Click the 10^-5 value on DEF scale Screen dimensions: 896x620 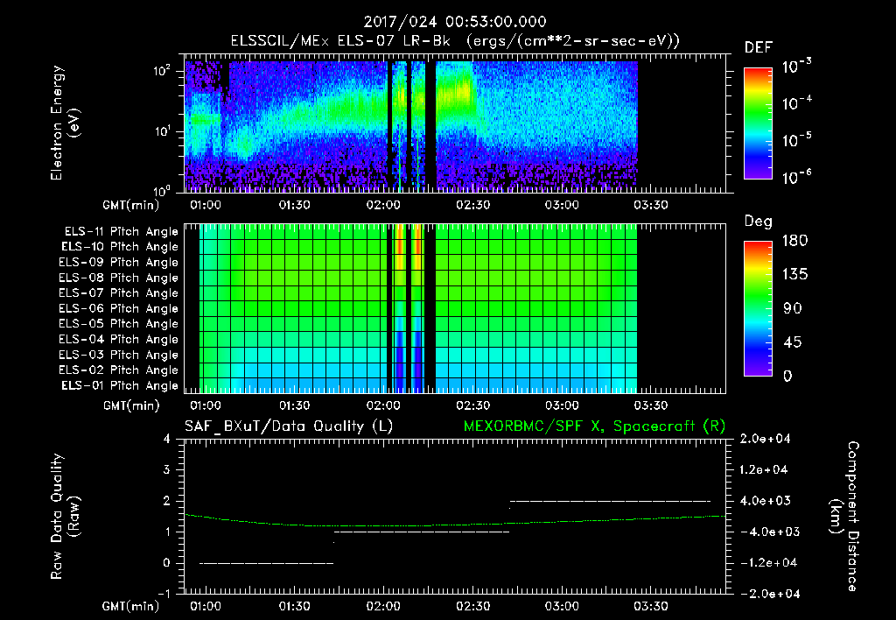click(796, 140)
